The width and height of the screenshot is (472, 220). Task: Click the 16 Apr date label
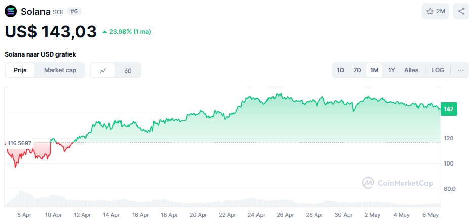pyautogui.click(x=140, y=215)
